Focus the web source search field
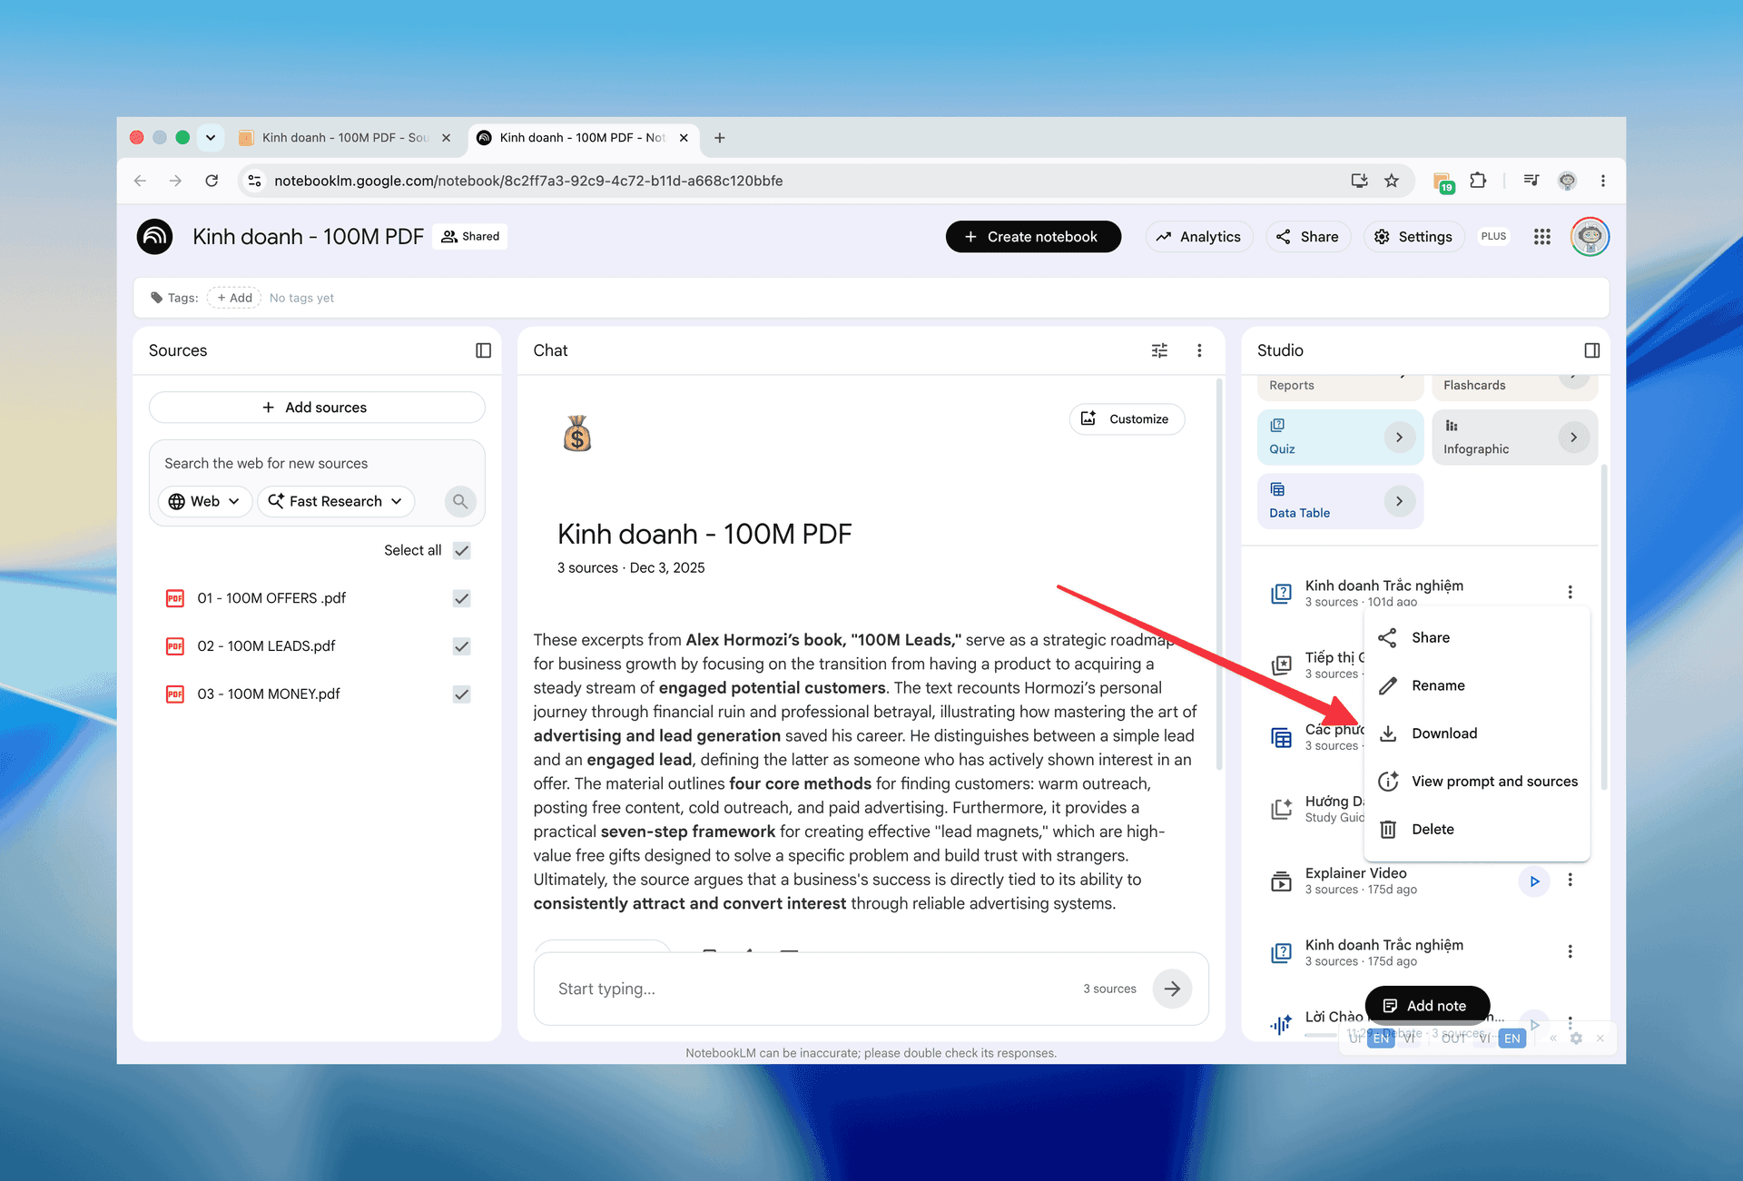The height and width of the screenshot is (1181, 1743). pyautogui.click(x=317, y=464)
